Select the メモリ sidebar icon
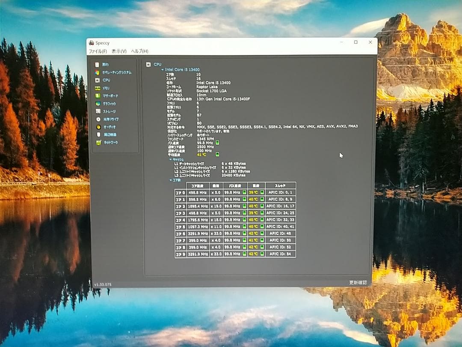 tap(97, 87)
